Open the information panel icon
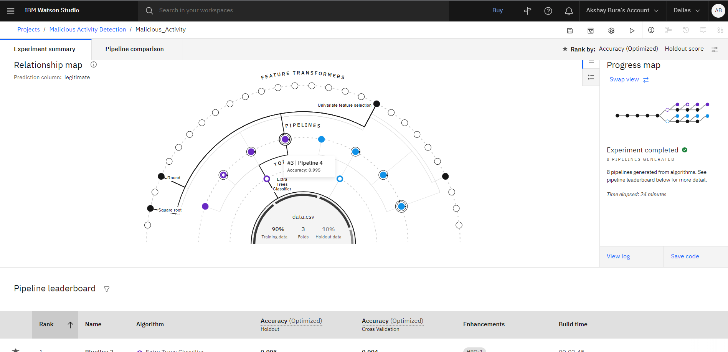 tap(651, 30)
